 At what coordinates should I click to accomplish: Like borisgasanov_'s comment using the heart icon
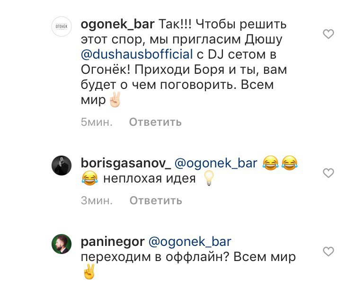coord(328,173)
